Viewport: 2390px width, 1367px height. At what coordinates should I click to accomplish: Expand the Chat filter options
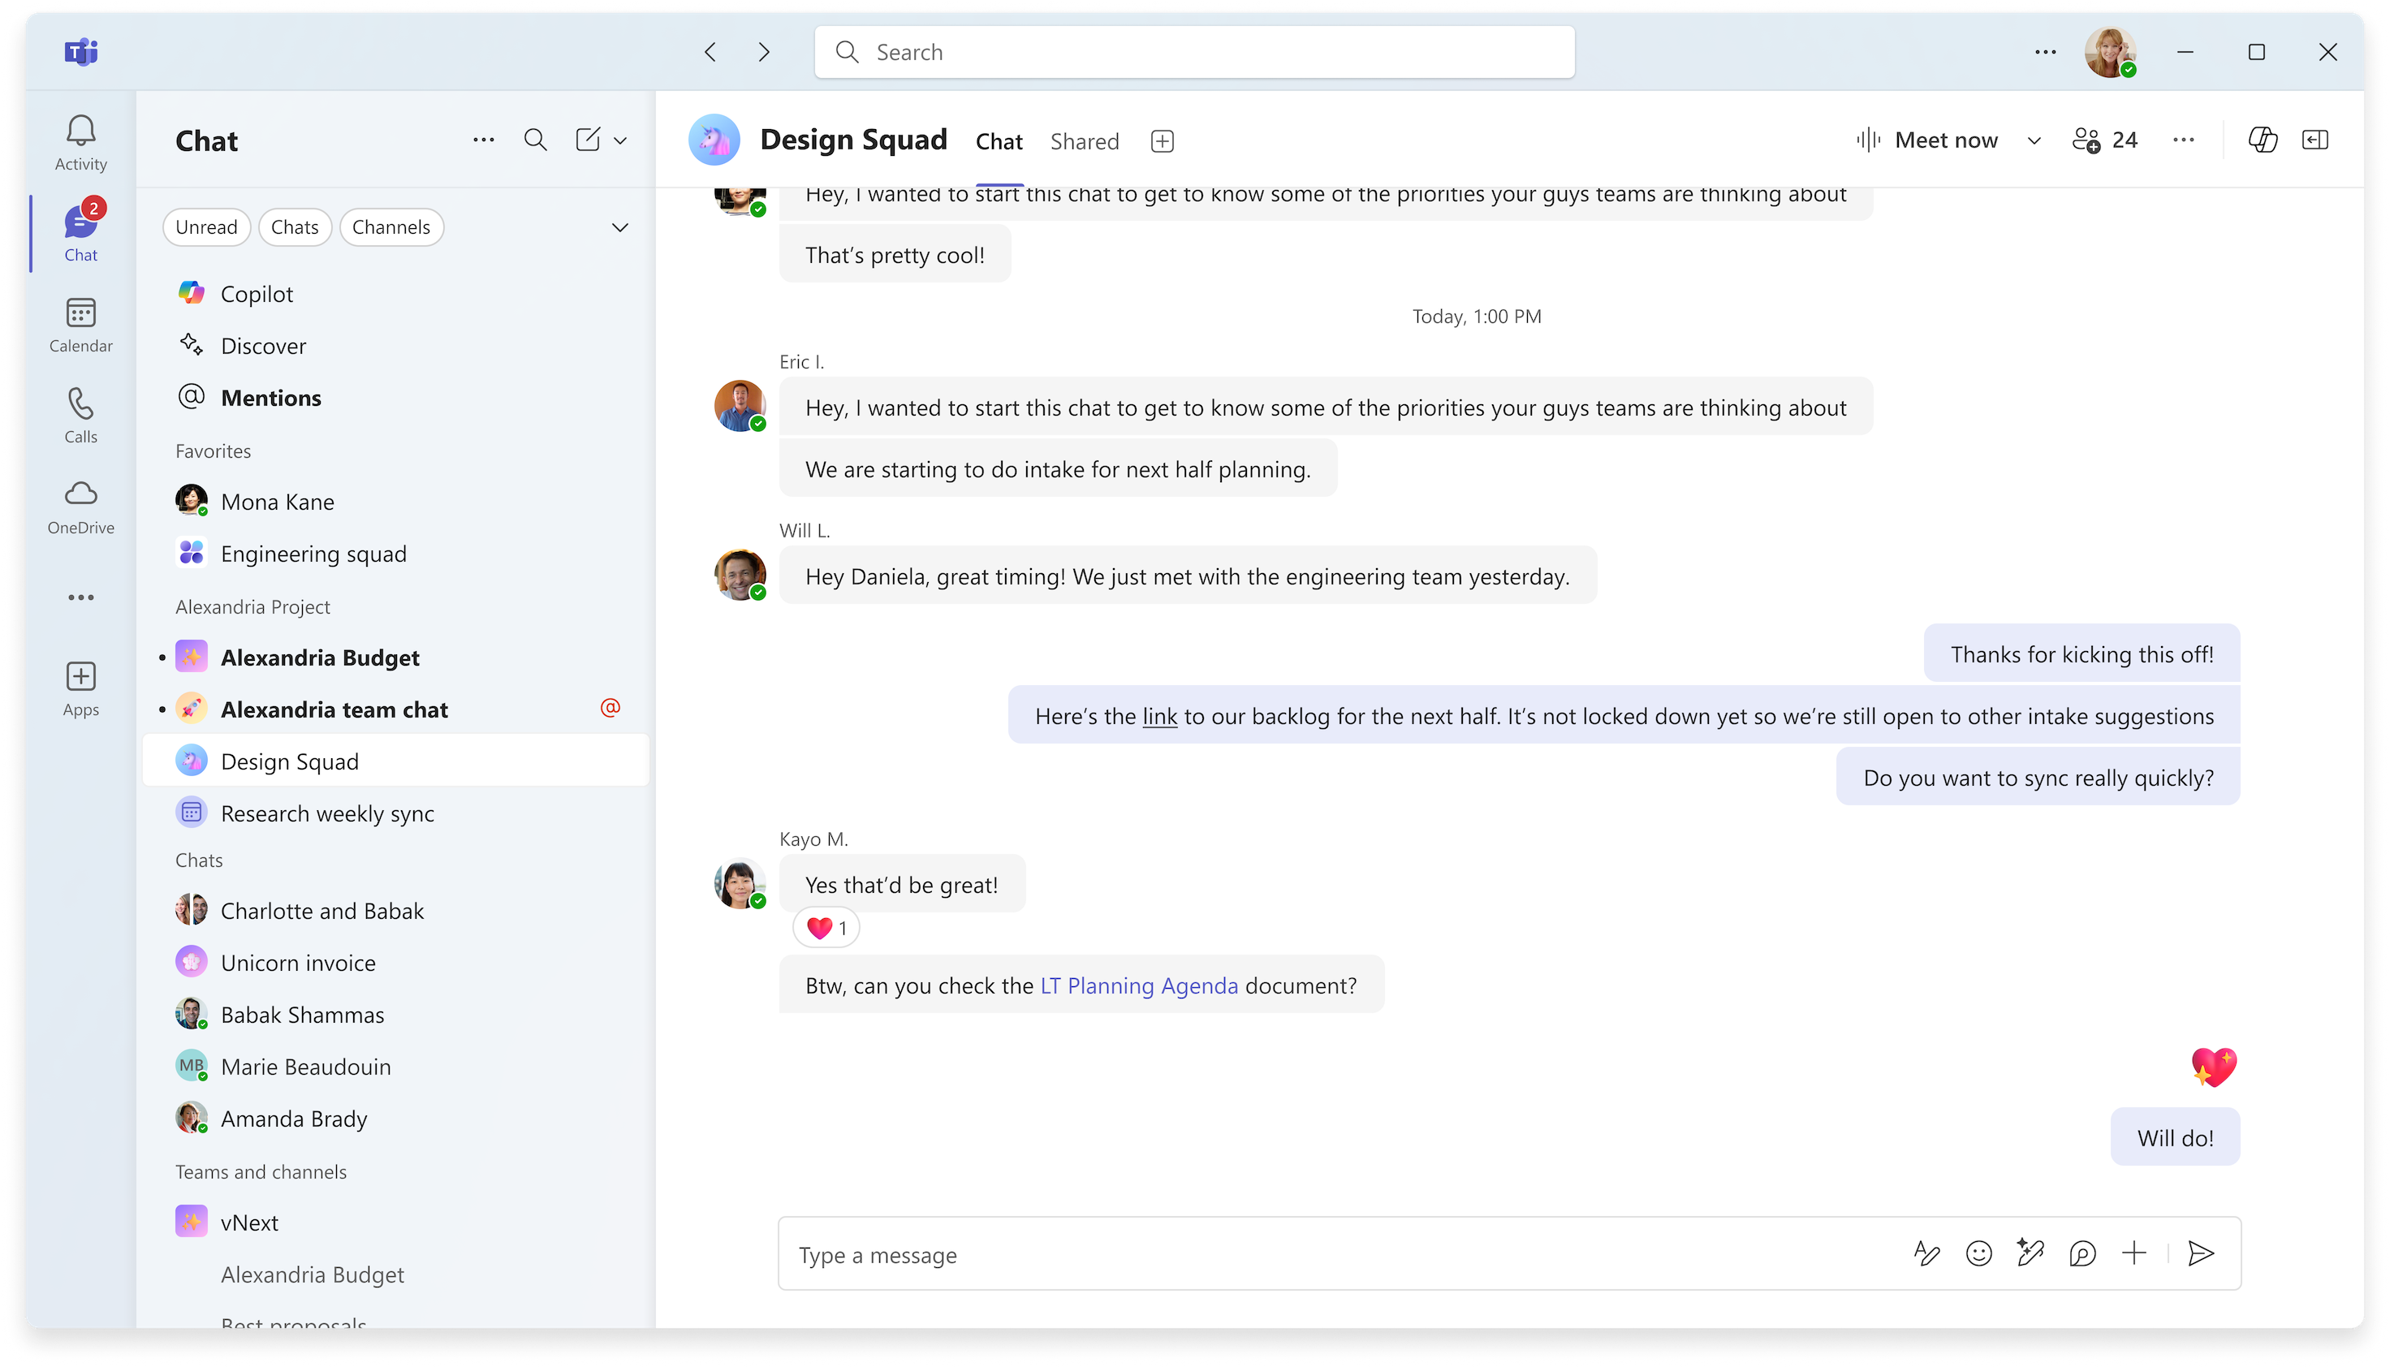click(620, 226)
